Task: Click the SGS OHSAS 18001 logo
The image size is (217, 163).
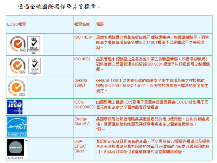Action: tap(17, 88)
